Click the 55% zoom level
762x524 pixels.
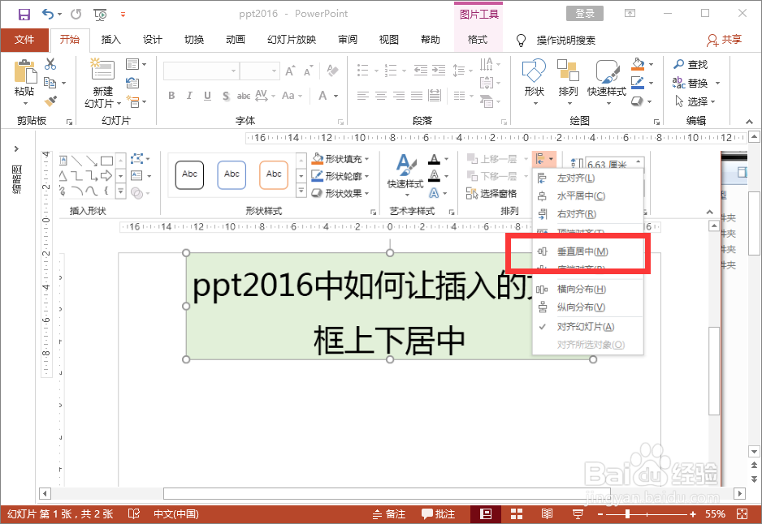716,513
